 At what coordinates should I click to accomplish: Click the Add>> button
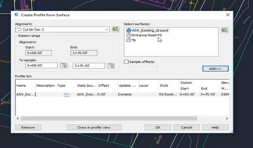click(x=215, y=69)
